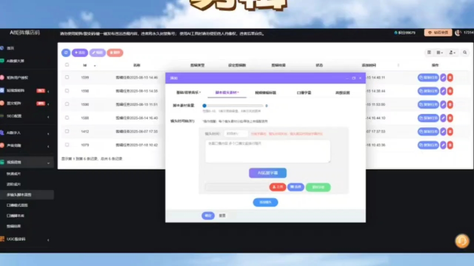Open the video title tab in the dialog
This screenshot has width=474, height=266.
[265, 92]
